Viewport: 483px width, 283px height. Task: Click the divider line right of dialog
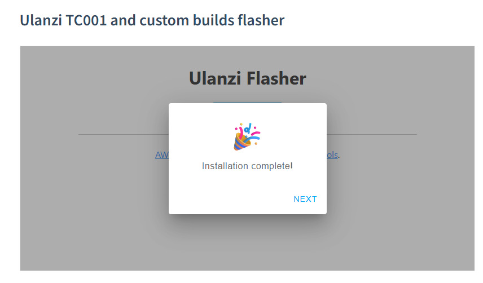click(x=372, y=134)
